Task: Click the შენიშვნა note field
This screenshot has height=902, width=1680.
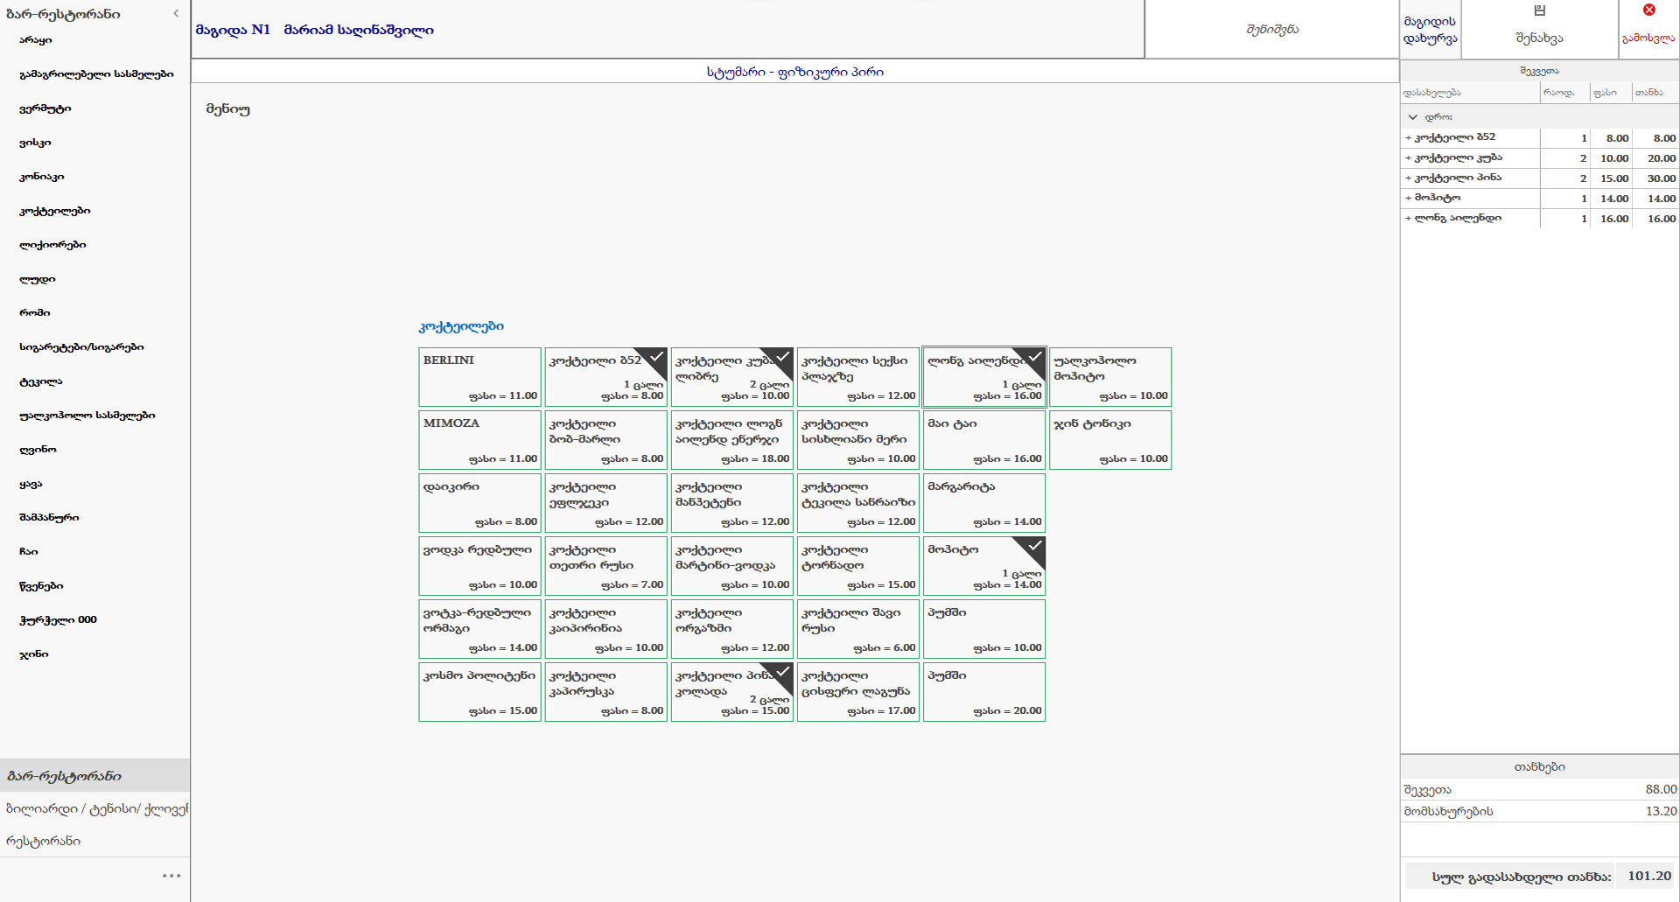Action: click(1271, 30)
